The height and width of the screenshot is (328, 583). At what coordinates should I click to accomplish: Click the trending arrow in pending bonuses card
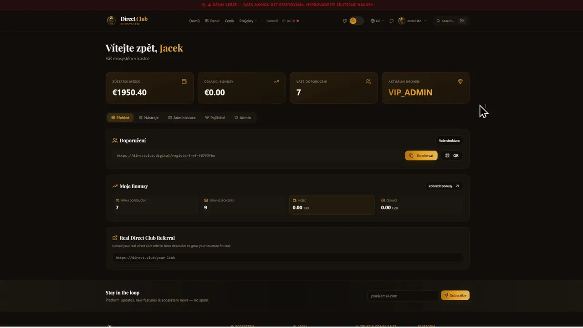point(276,82)
